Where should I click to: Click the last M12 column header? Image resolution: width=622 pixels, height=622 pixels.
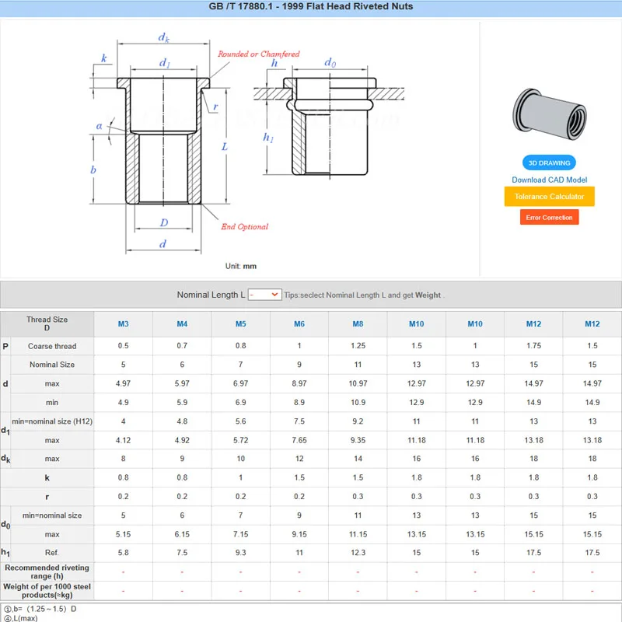592,323
